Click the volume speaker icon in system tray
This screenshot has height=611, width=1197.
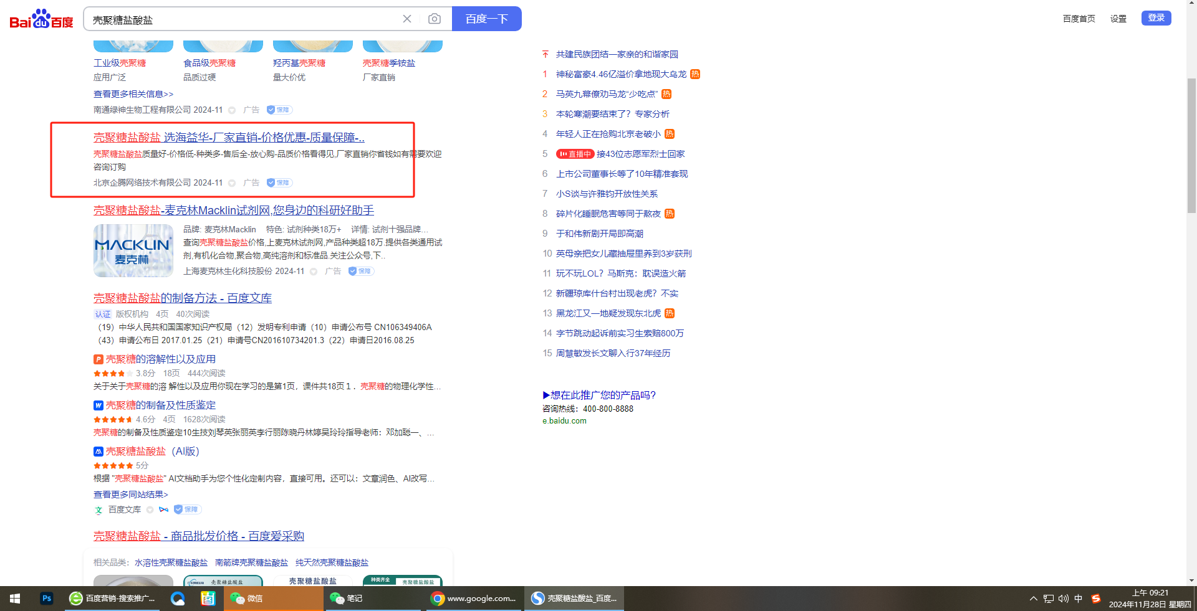pyautogui.click(x=1064, y=599)
